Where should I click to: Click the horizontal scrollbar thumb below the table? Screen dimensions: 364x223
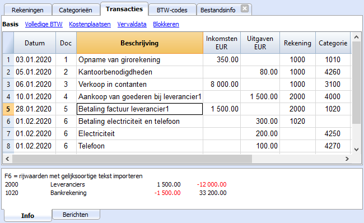(x=132, y=159)
